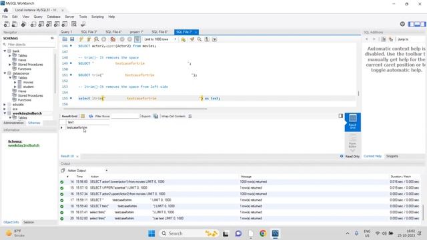The height and width of the screenshot is (240, 427).
Task: Toggle the panel layout buttons at top right
Action: 417,24
